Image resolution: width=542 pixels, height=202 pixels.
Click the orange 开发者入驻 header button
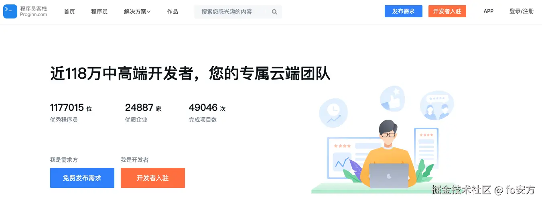pos(447,11)
